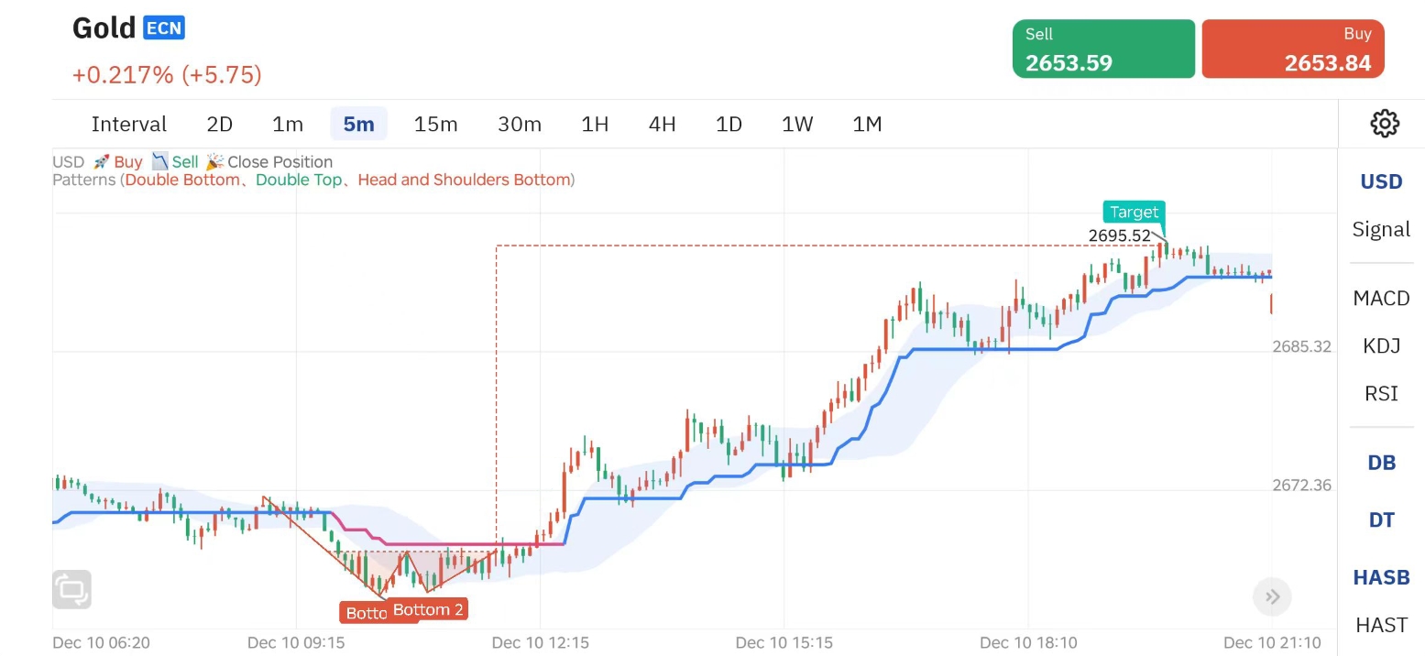
Task: Click the double-chevron scroll-to-latest icon
Action: click(x=1272, y=597)
